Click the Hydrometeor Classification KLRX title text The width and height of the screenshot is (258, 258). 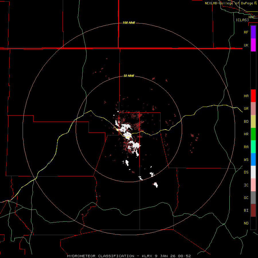pos(129,256)
